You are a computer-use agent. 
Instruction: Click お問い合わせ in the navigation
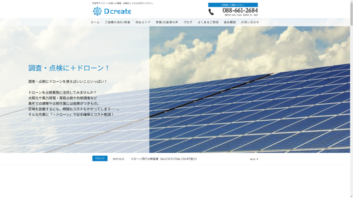pyautogui.click(x=250, y=22)
